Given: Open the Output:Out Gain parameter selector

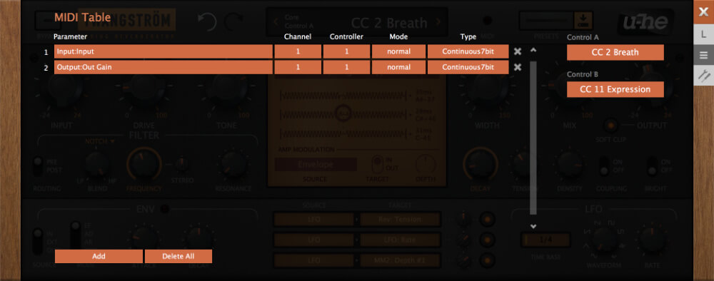Looking at the screenshot, I should [164, 67].
